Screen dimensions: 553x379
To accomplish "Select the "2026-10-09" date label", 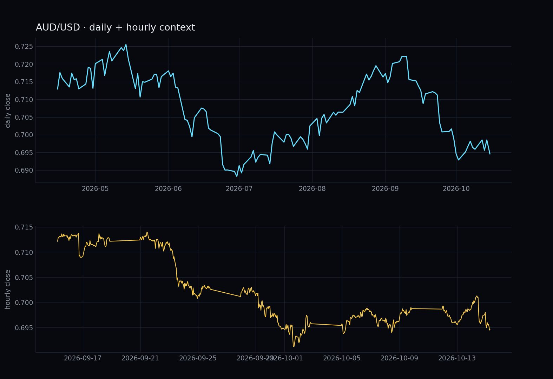I will coord(400,358).
